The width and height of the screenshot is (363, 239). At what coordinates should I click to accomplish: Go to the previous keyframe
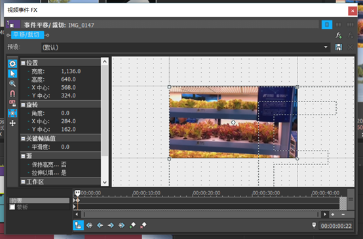click(x=100, y=225)
